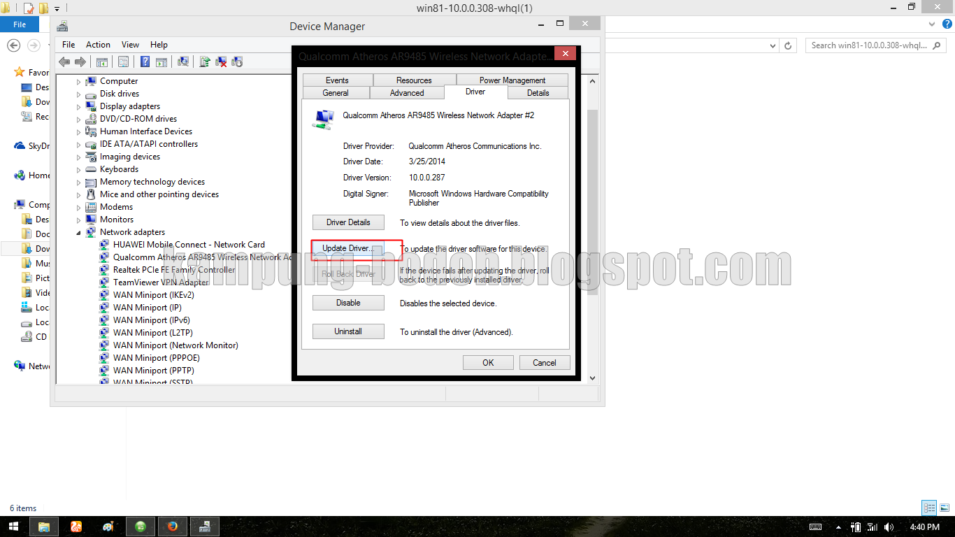955x537 pixels.
Task: Select the Modems category icon
Action: click(x=91, y=207)
